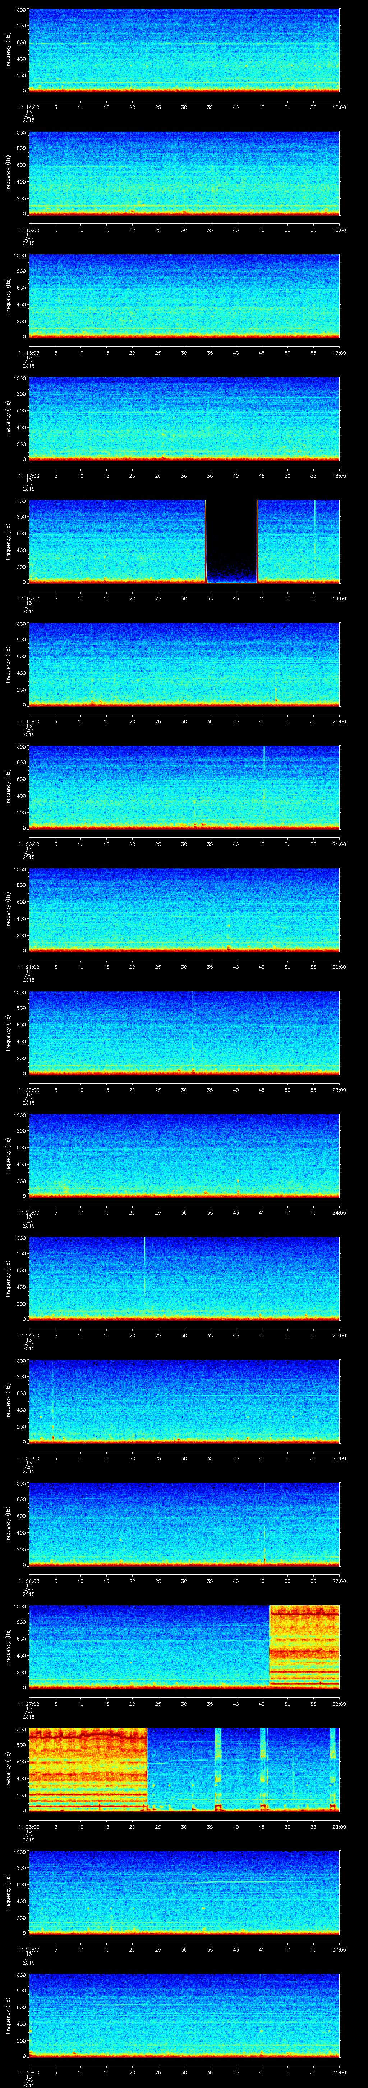Open the spectrogram panel starting at 11:16:00
Viewport: 368px width, 2088px height.
pos(184,296)
